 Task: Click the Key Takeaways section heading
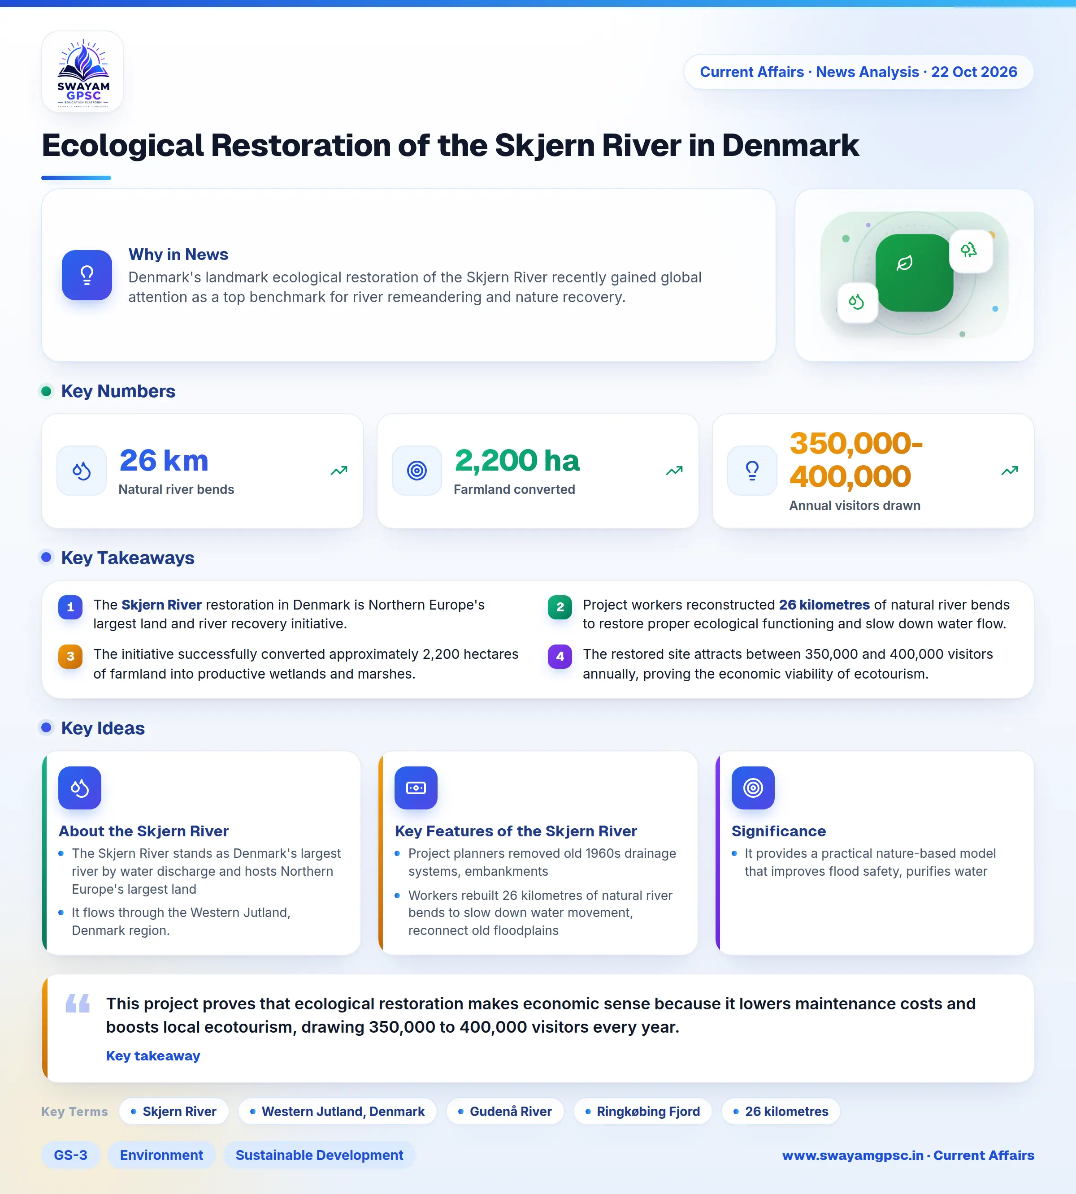128,558
